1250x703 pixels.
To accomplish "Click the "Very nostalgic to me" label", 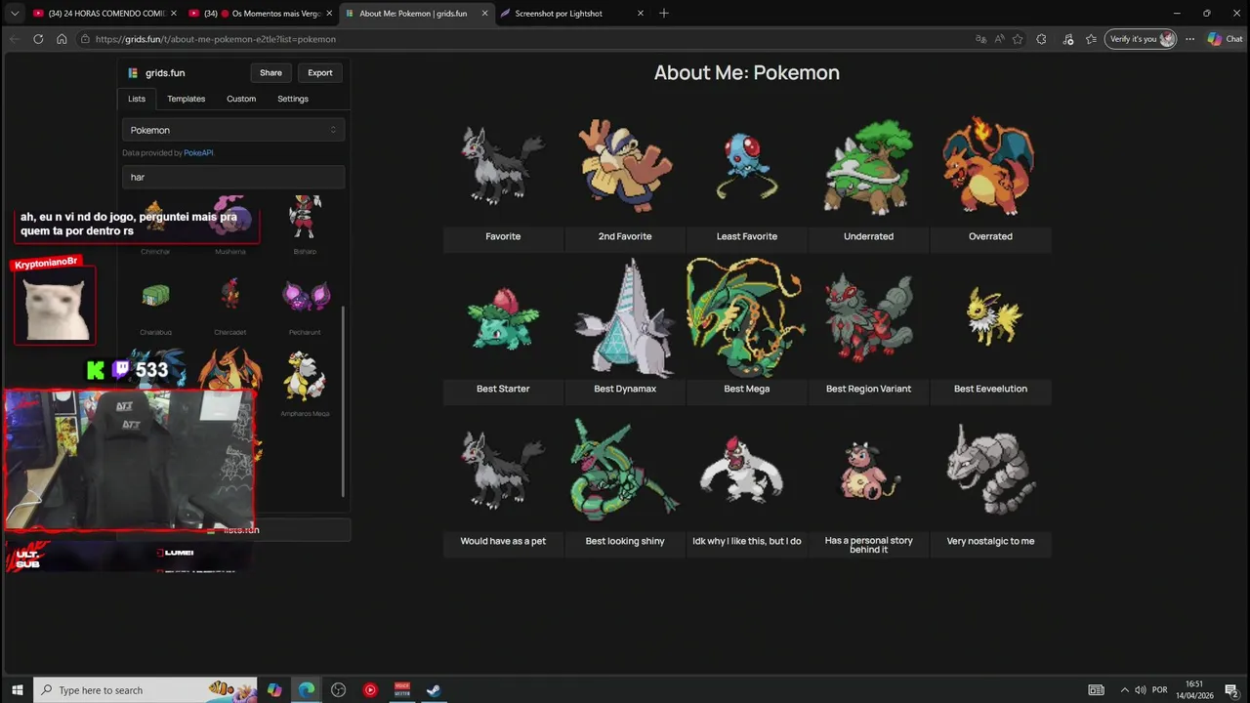I will (x=990, y=541).
